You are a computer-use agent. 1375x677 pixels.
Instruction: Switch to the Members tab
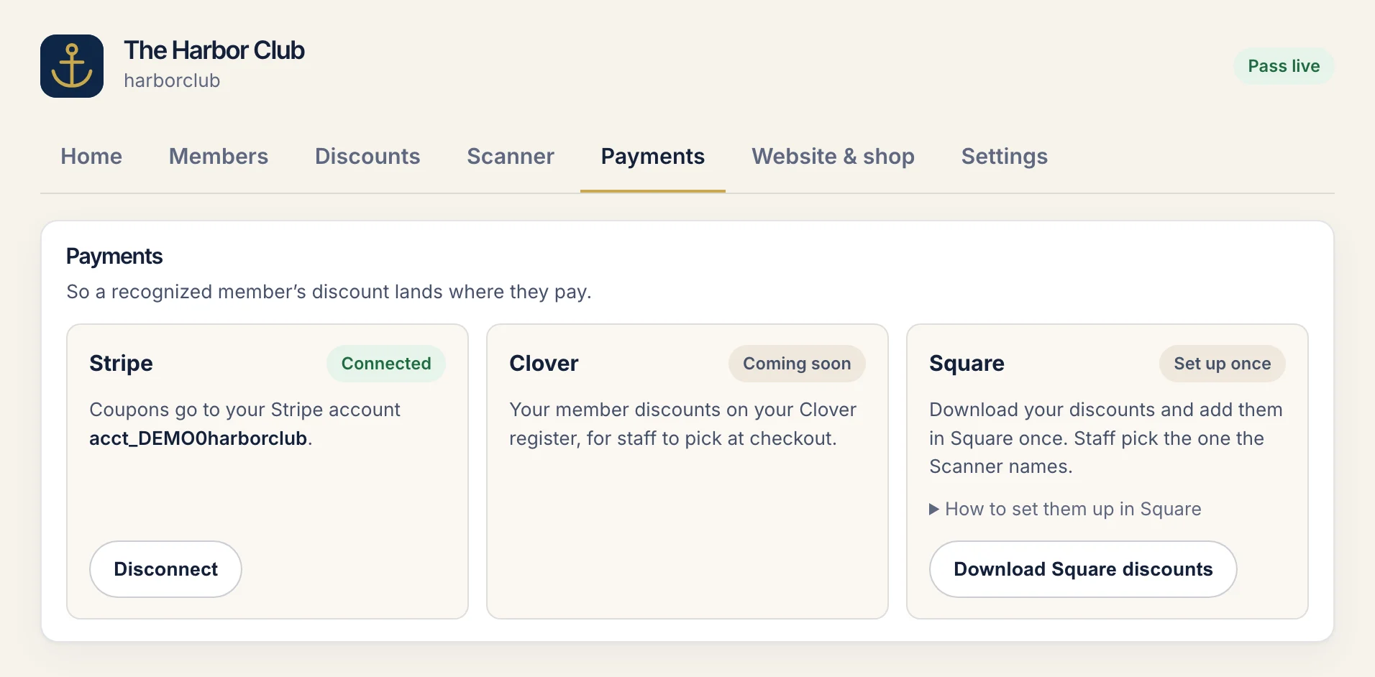click(219, 157)
